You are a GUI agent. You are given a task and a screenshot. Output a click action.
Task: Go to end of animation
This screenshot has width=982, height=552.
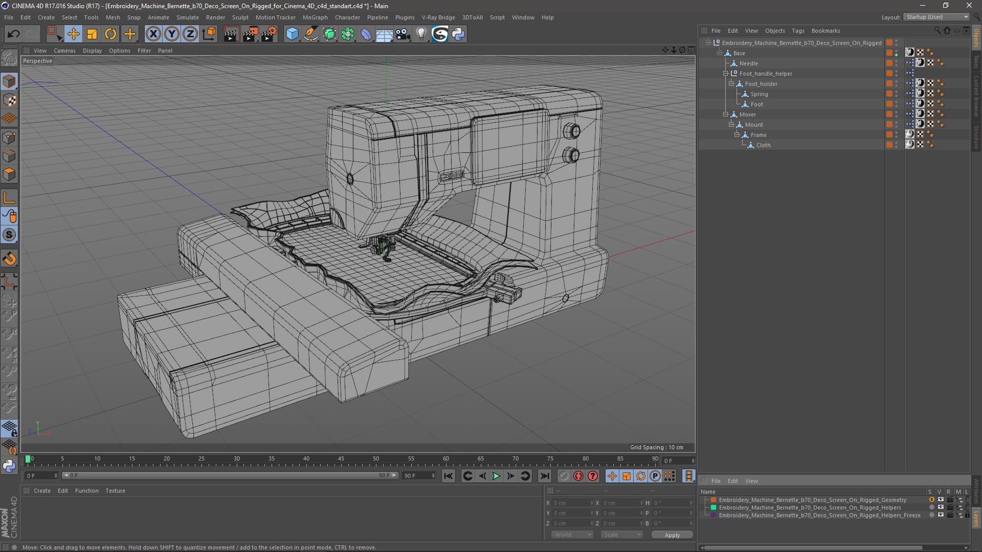(x=545, y=476)
